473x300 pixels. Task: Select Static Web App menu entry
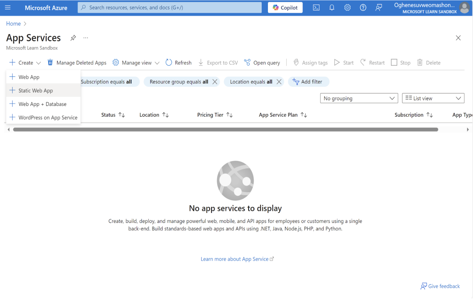click(x=43, y=90)
